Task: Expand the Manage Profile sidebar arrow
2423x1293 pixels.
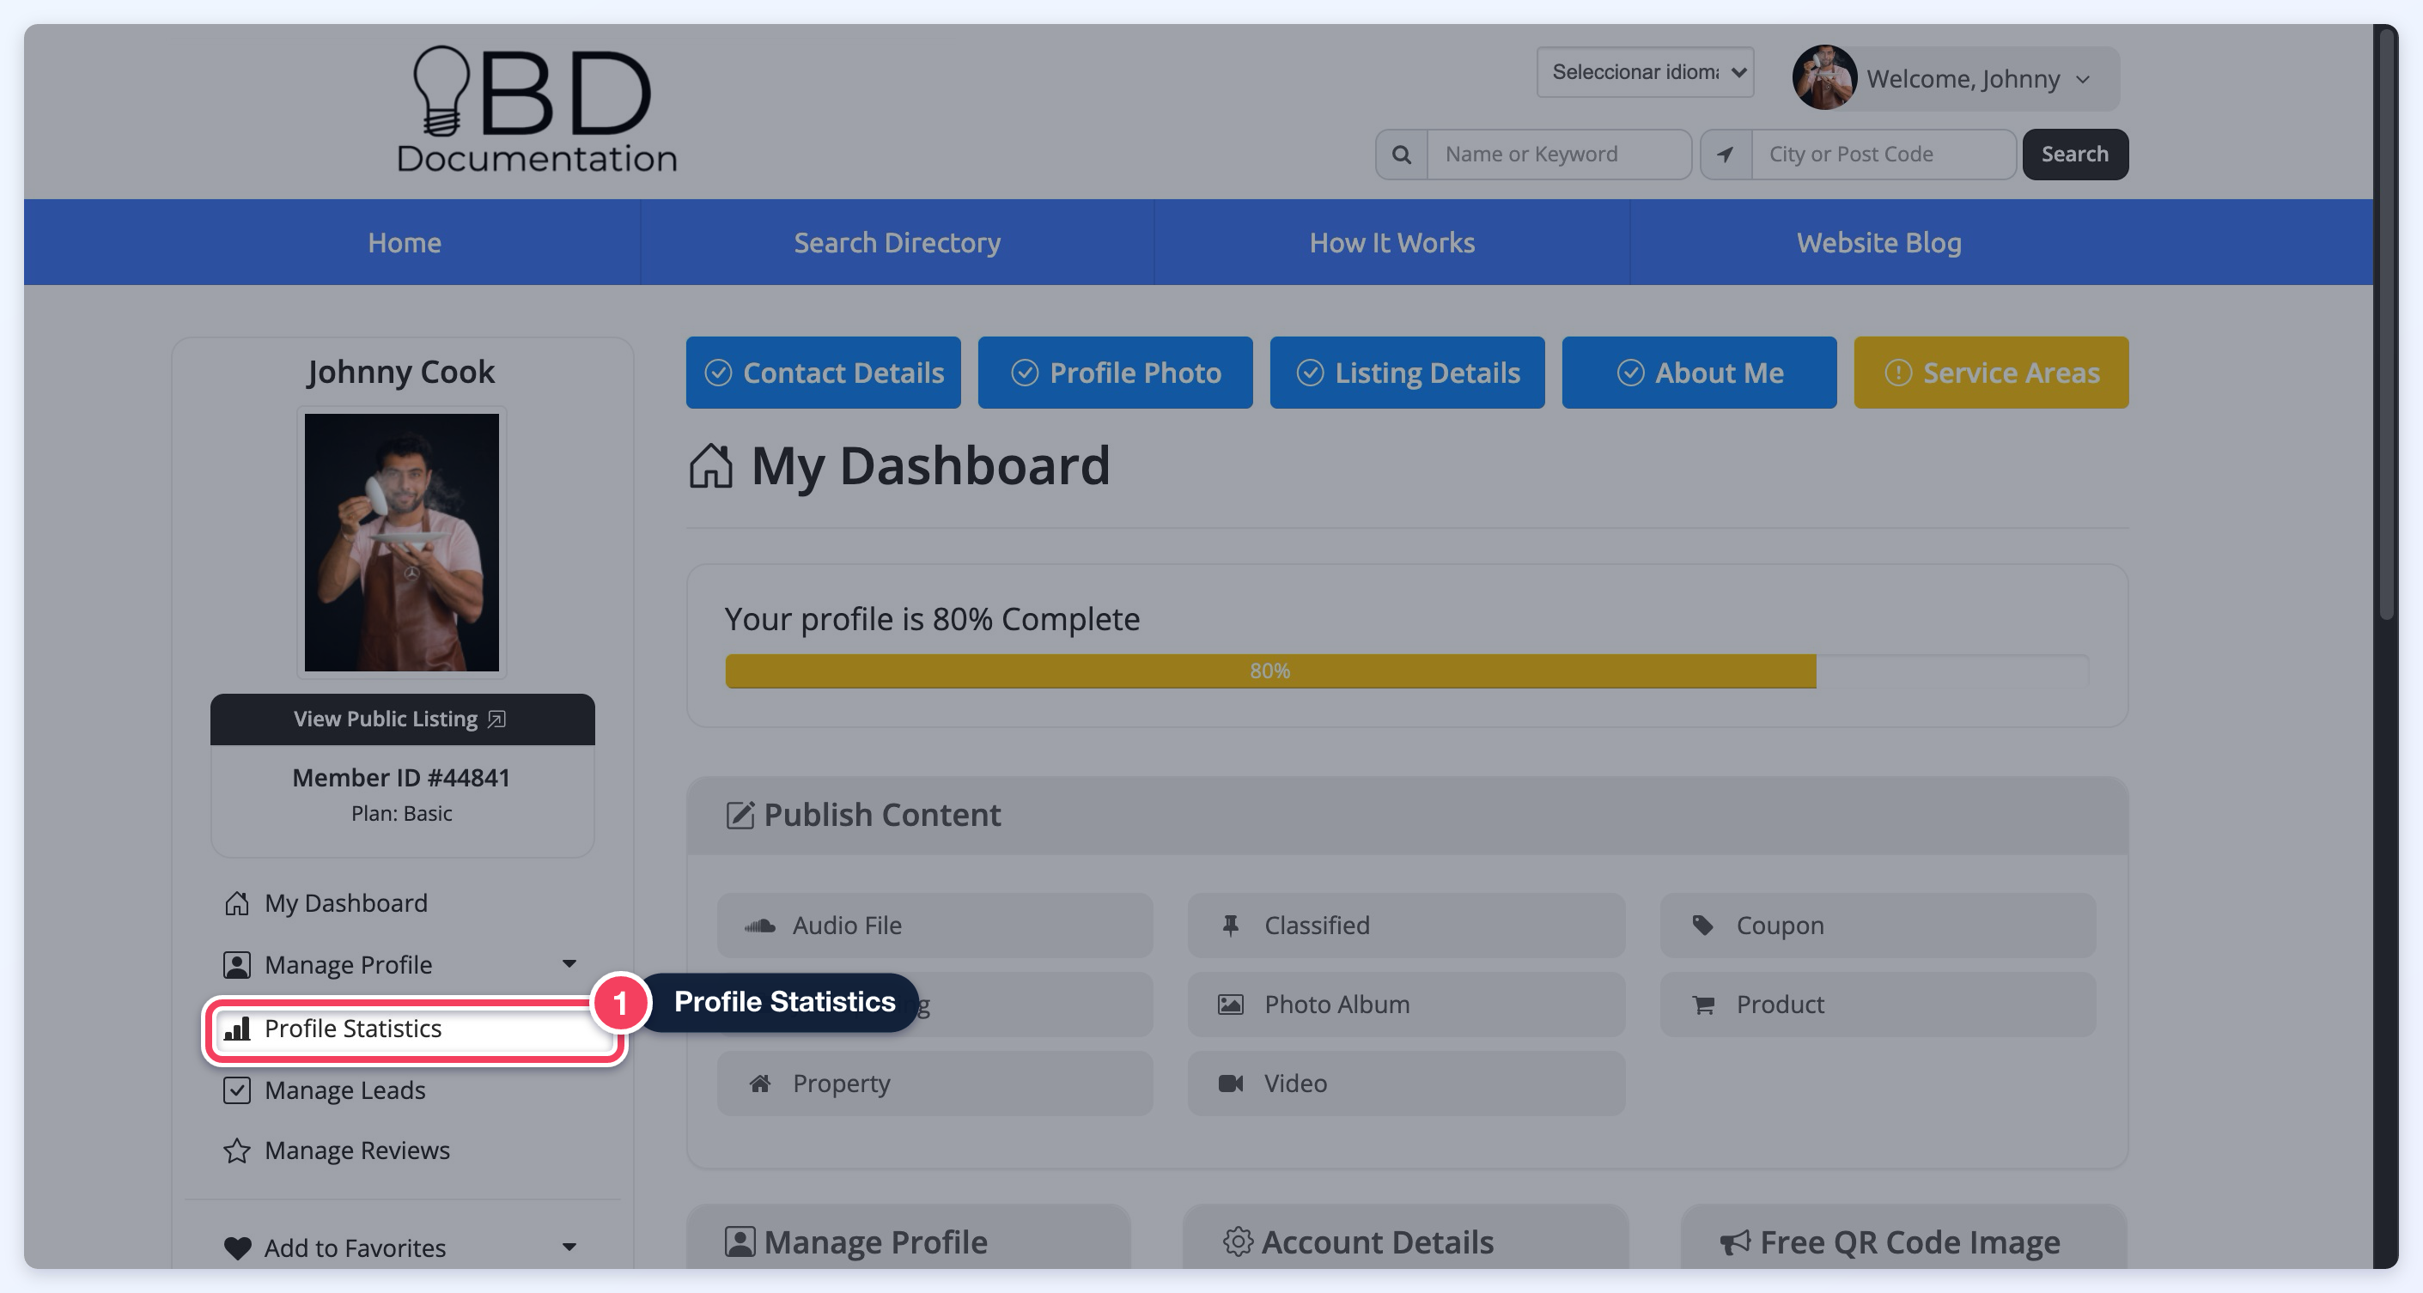Action: click(569, 964)
